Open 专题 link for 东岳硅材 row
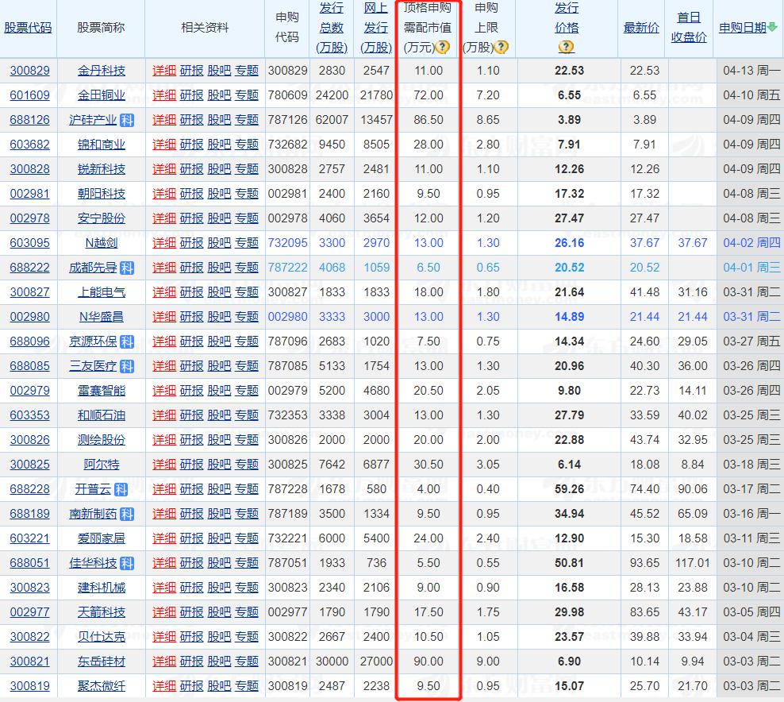The height and width of the screenshot is (702, 784). [246, 661]
